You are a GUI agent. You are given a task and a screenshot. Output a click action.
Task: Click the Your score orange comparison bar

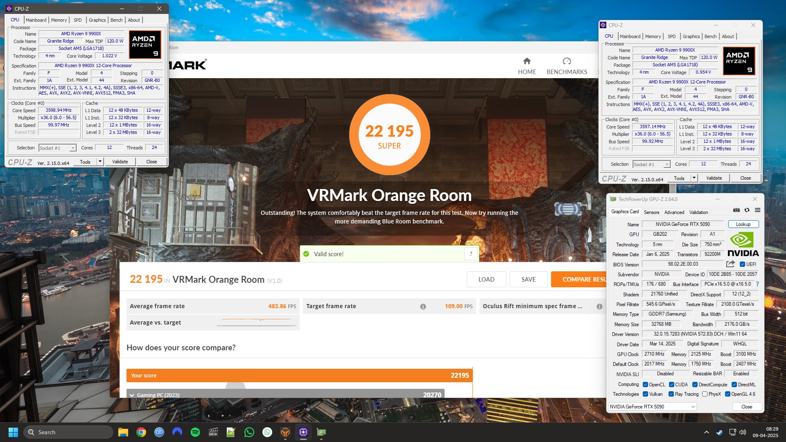point(299,375)
